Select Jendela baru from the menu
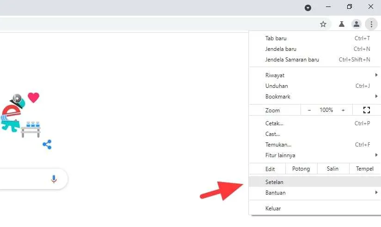Image resolution: width=381 pixels, height=227 pixels. [315, 49]
